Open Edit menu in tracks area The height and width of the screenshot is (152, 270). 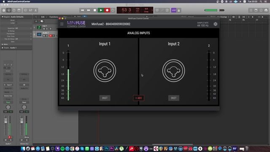click(x=44, y=17)
